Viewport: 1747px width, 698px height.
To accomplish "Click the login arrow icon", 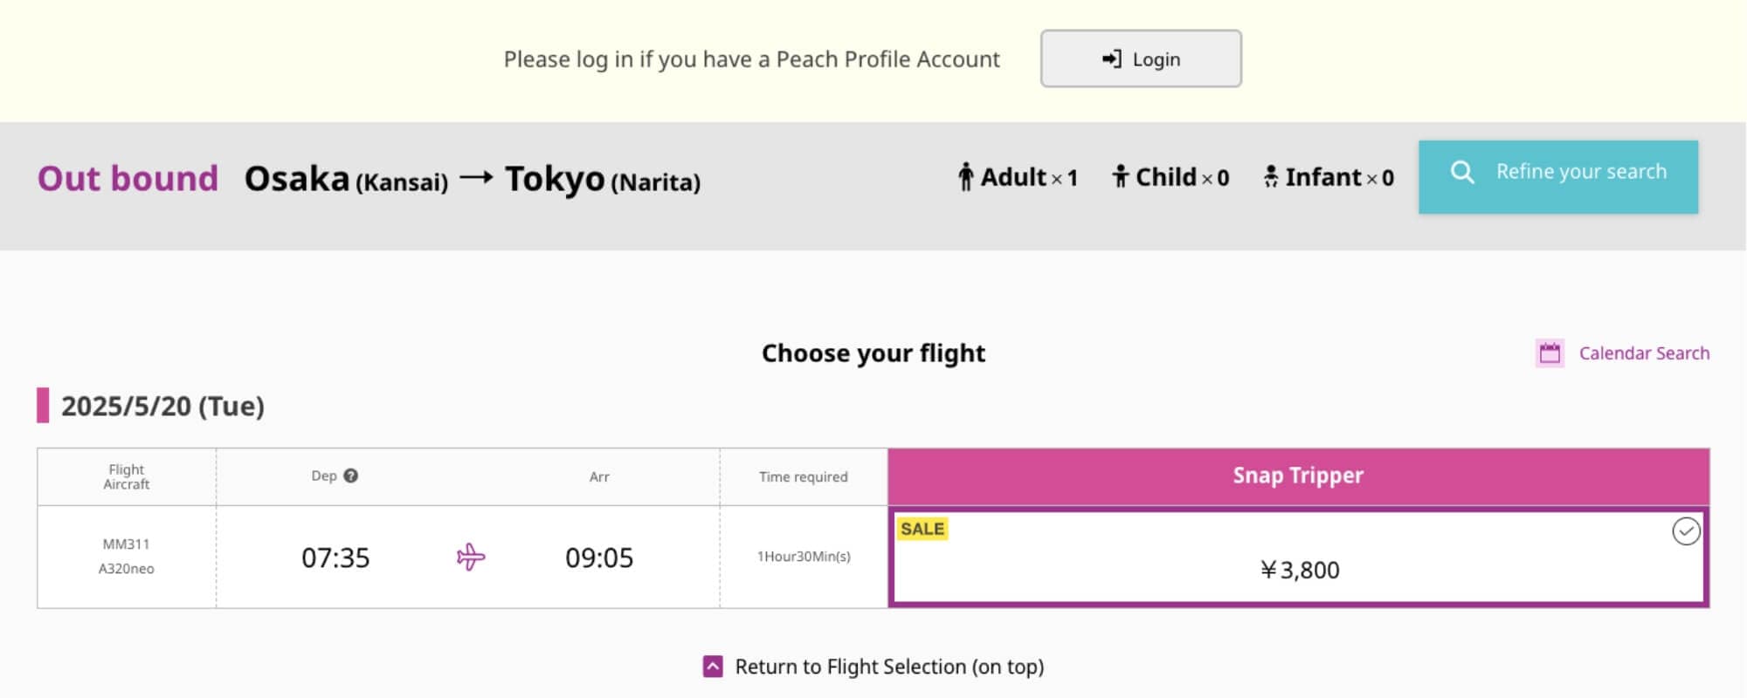I will (x=1111, y=58).
